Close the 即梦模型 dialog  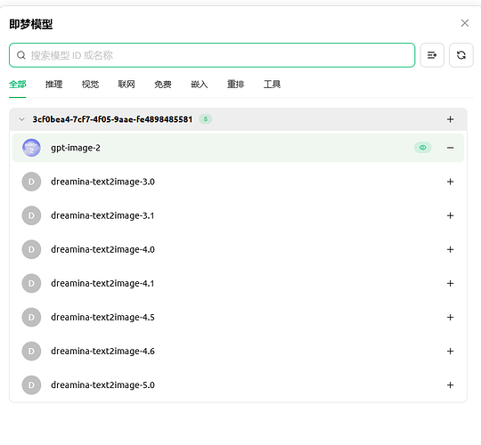tap(465, 23)
